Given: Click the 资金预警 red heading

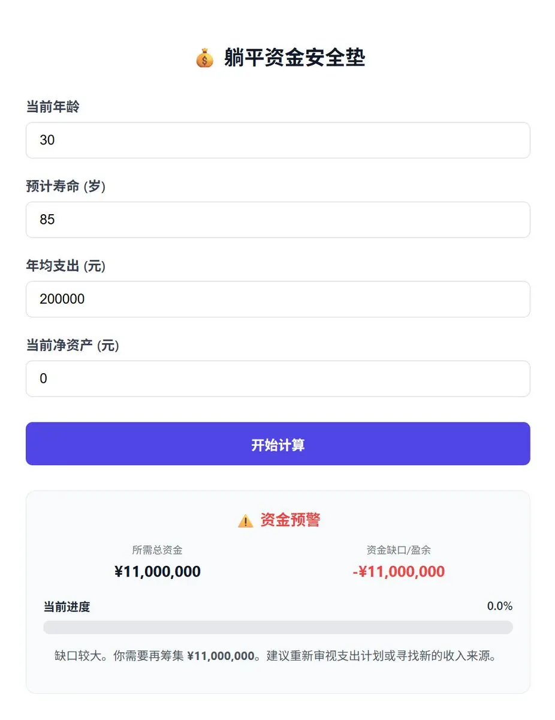Looking at the screenshot, I should pyautogui.click(x=290, y=520).
